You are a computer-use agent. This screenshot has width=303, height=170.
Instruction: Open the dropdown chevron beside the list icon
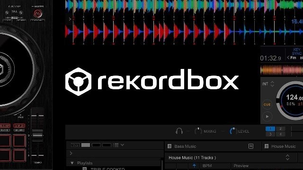coord(122,145)
